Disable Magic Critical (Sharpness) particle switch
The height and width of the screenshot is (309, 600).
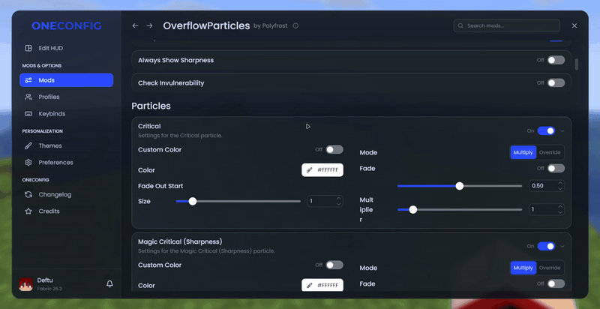(x=547, y=246)
